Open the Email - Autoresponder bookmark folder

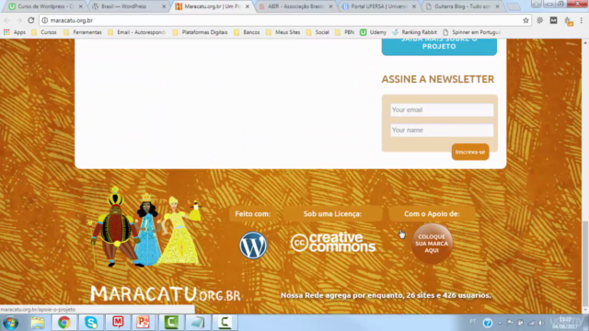[x=137, y=32]
